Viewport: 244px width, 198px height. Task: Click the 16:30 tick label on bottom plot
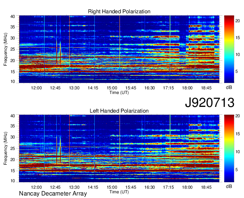[150, 187]
